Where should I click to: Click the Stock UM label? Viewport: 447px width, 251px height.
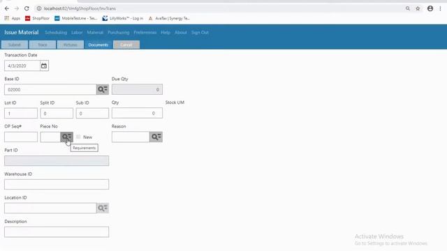(175, 102)
